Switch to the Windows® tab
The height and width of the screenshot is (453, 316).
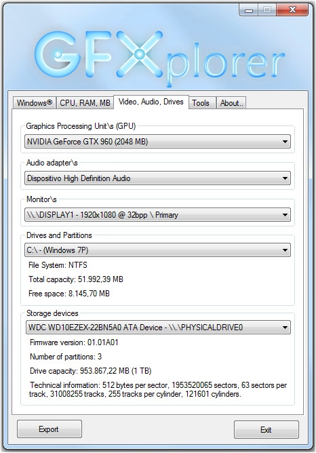pos(35,103)
